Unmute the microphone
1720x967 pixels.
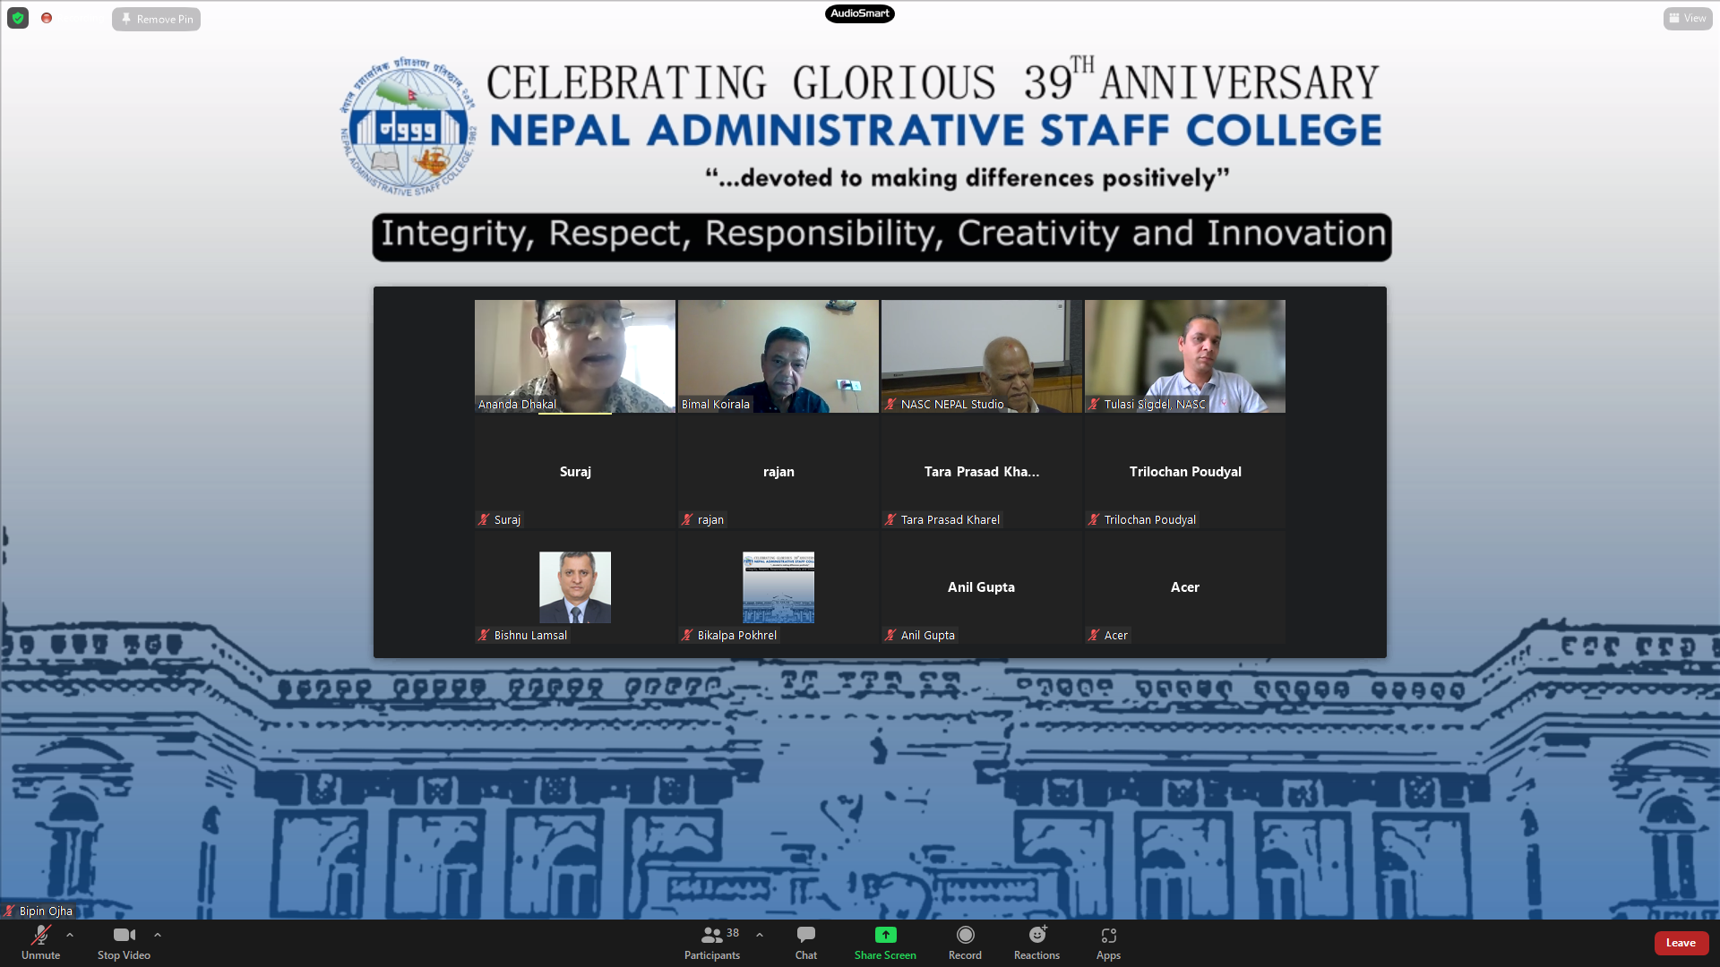tap(40, 943)
